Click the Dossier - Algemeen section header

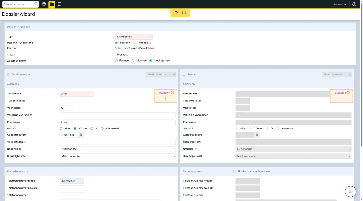pos(18,27)
